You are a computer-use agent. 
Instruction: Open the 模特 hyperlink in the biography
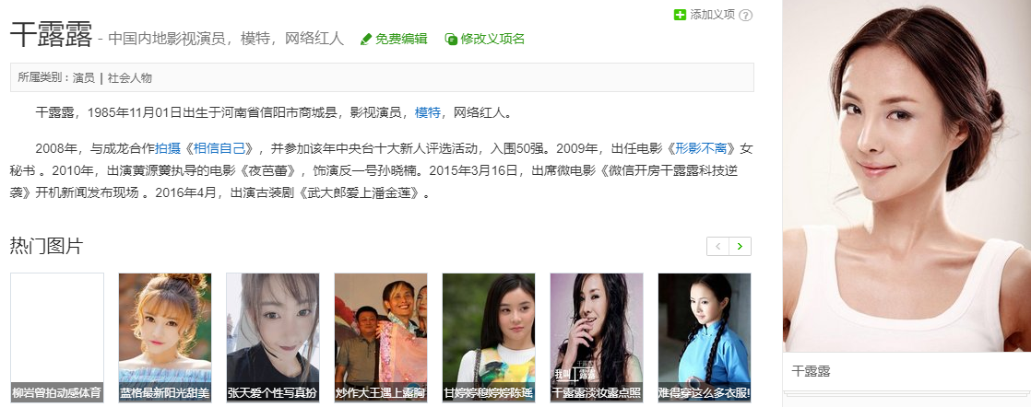click(x=427, y=113)
